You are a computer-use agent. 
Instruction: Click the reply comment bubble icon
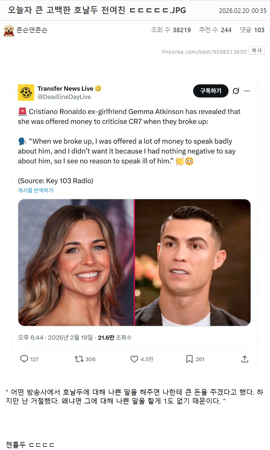tap(24, 359)
